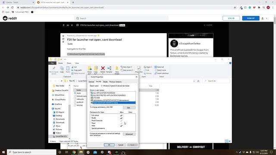
Task: Click the Reddit LOG IN button
Action: pyautogui.click(x=231, y=18)
